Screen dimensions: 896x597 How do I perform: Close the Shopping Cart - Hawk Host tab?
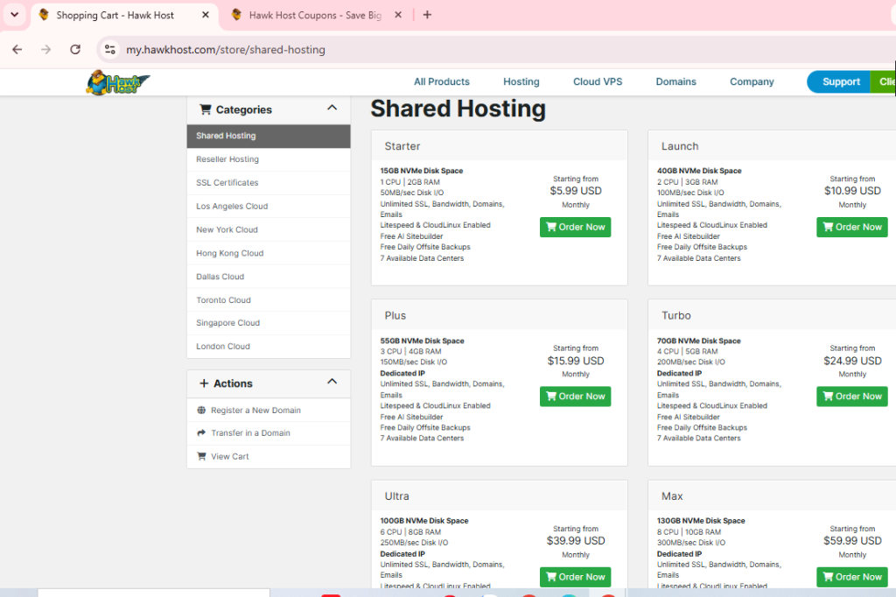click(206, 15)
